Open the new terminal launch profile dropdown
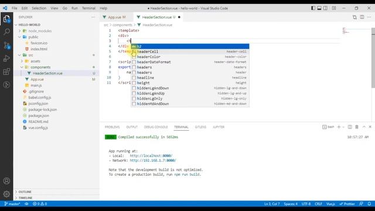The height and width of the screenshot is (211, 375). tap(343, 127)
